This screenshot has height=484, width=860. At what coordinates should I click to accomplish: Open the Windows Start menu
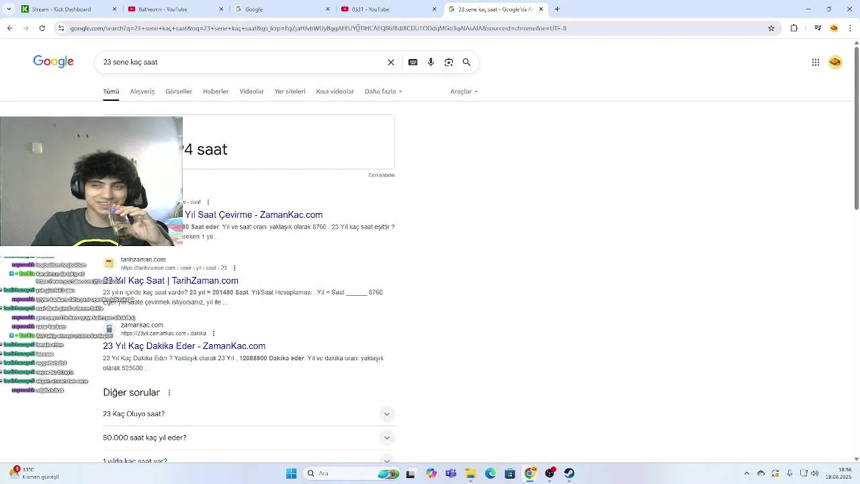point(291,473)
